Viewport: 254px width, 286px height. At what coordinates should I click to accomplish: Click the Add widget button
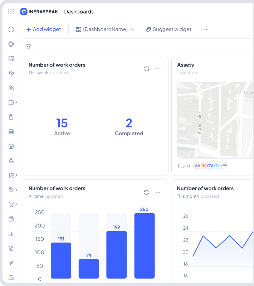click(43, 29)
